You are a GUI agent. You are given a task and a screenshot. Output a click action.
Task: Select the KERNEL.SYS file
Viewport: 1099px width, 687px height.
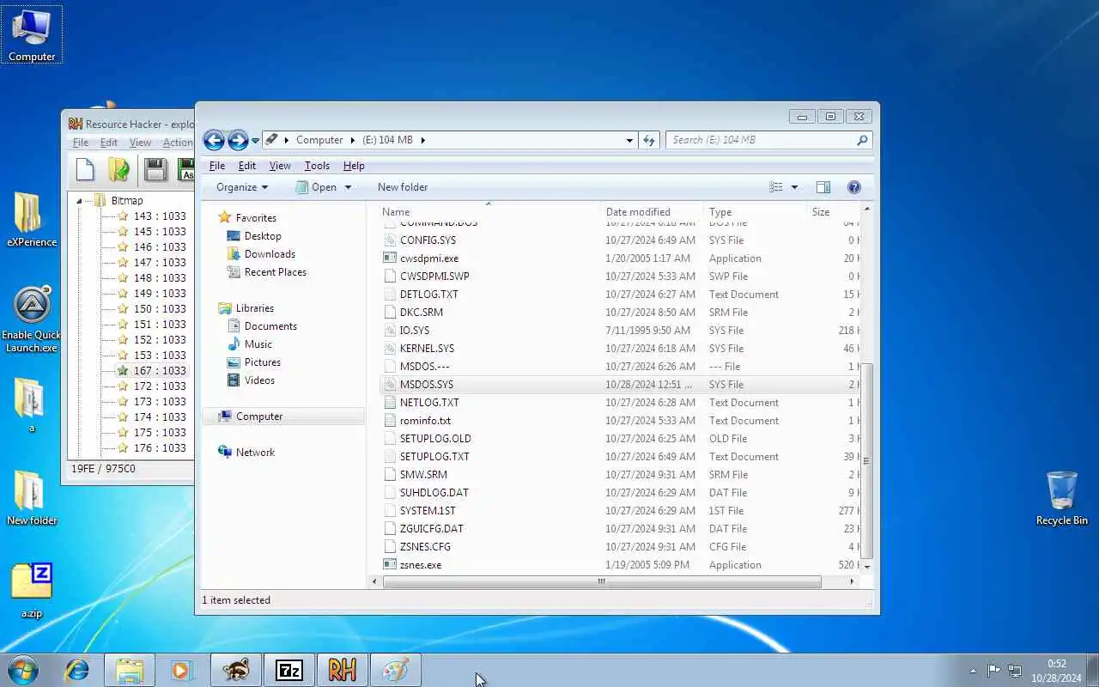427,349
